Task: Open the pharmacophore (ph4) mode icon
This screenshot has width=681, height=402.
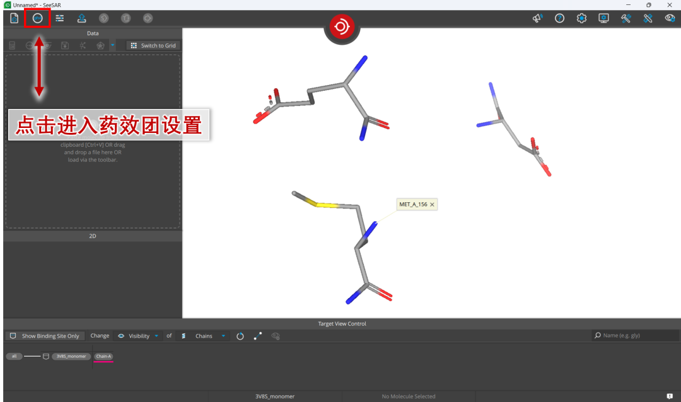Action: click(x=38, y=18)
